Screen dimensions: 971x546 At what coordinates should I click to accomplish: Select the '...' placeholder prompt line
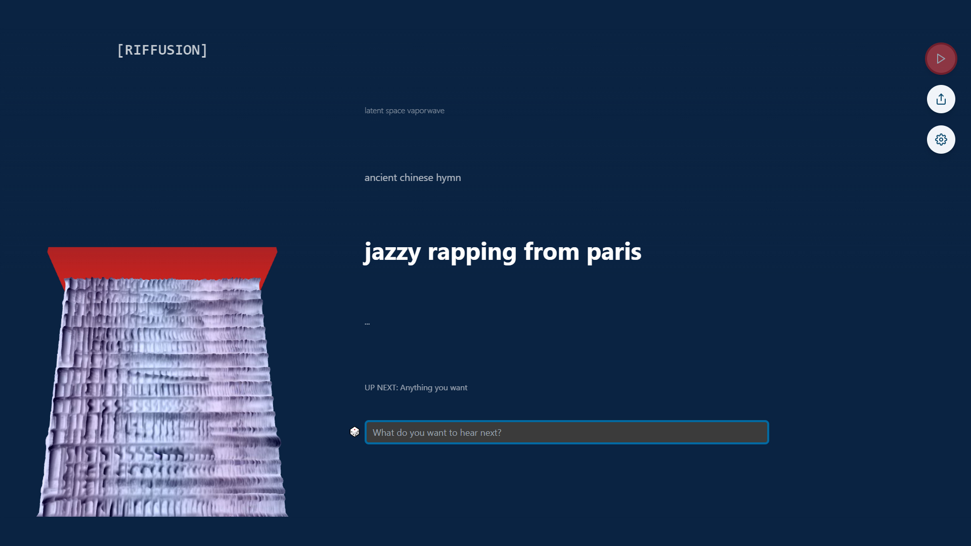pyautogui.click(x=367, y=323)
